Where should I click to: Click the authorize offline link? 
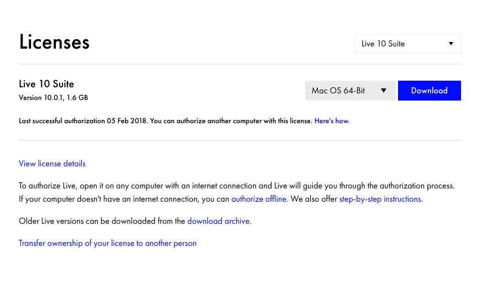point(259,199)
